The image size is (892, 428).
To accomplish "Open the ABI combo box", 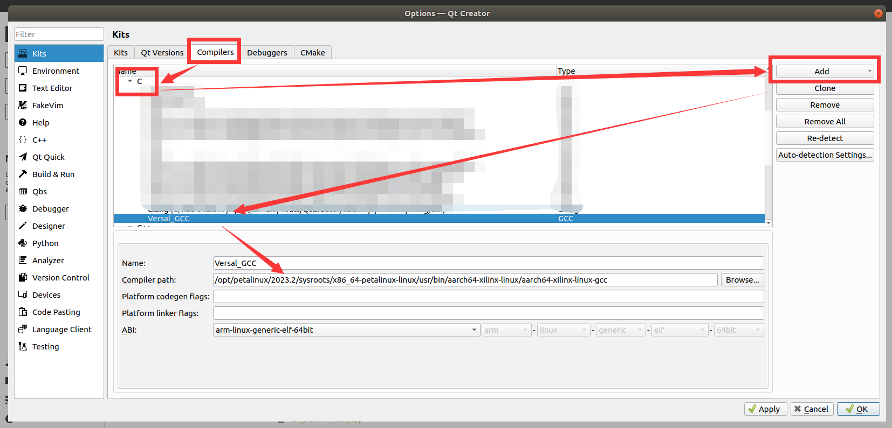I will coord(346,330).
